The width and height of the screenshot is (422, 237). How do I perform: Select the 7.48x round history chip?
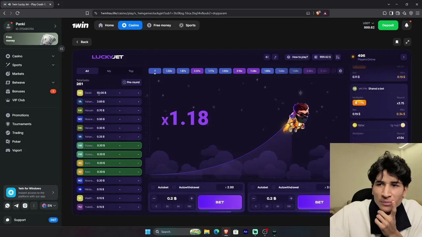click(x=254, y=71)
